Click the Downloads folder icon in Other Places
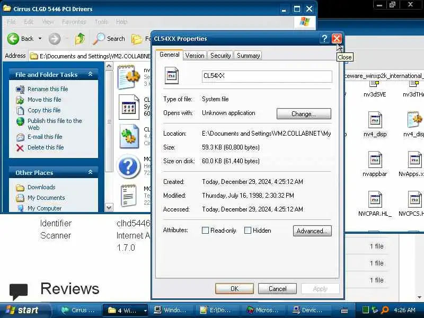 point(20,188)
